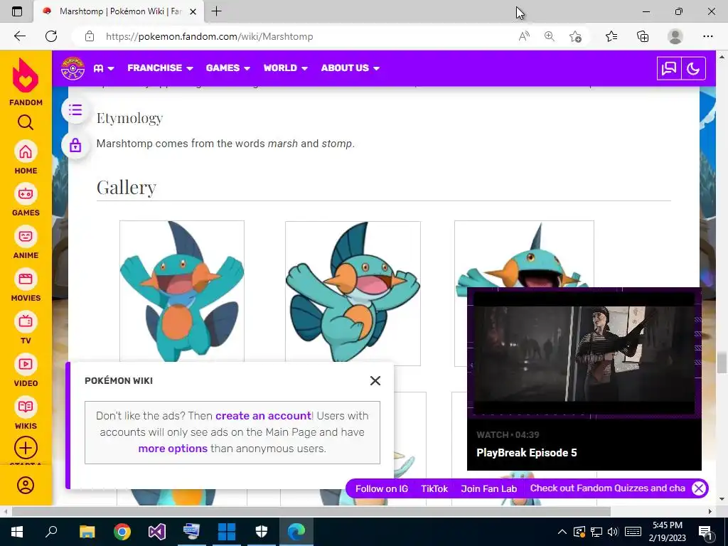Click the Pokémon Wiki logo

(x=73, y=68)
